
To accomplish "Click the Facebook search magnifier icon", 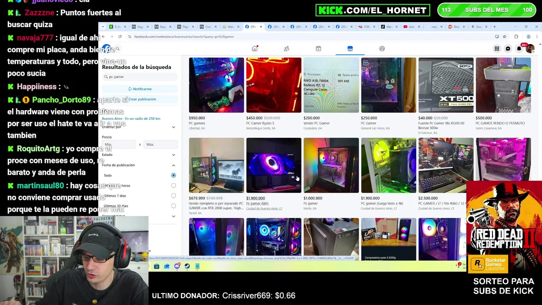I will point(118,49).
